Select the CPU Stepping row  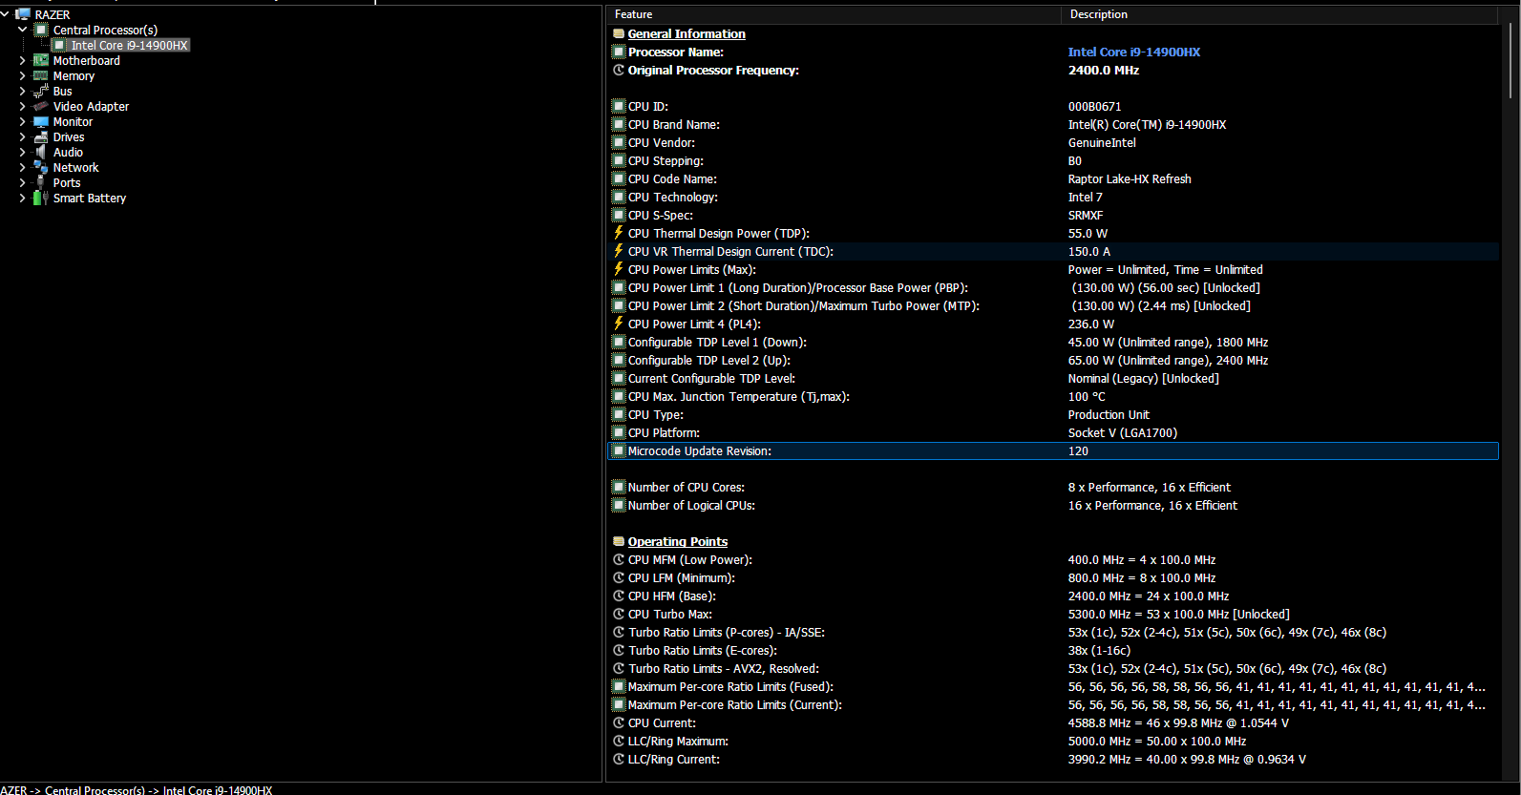[1053, 160]
